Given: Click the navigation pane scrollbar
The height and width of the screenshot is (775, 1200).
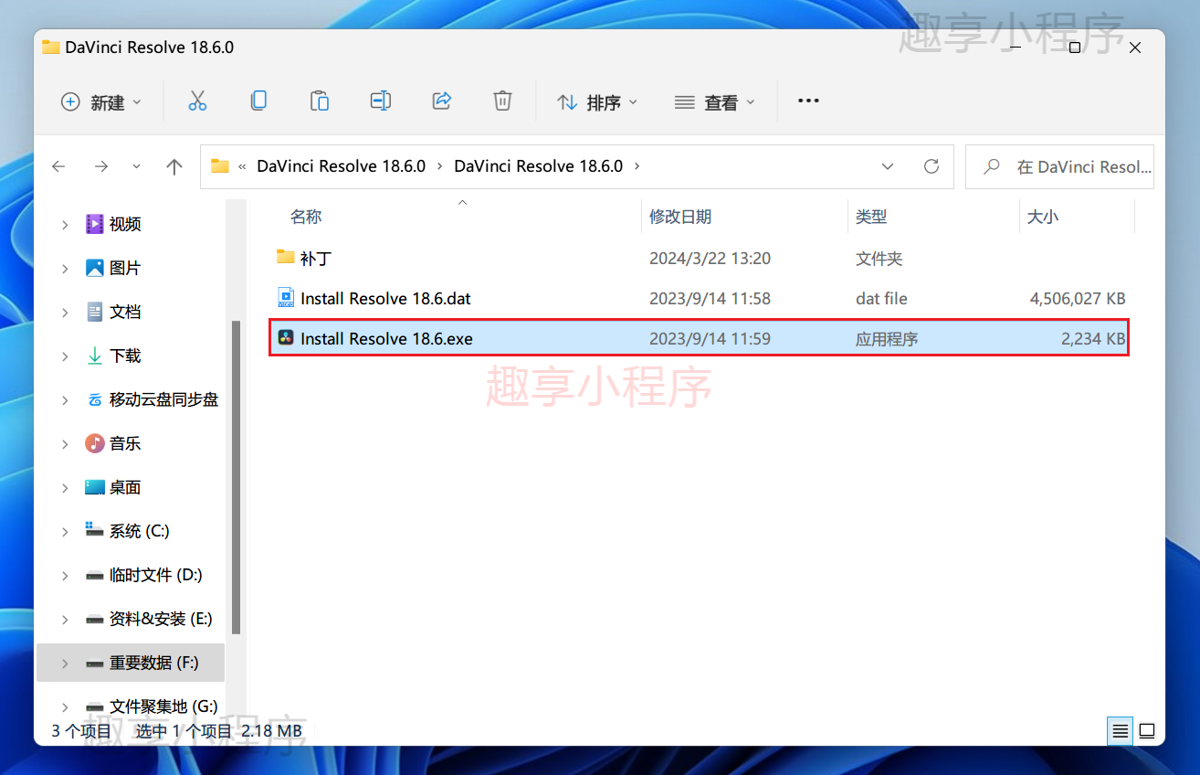Looking at the screenshot, I should pos(237,477).
